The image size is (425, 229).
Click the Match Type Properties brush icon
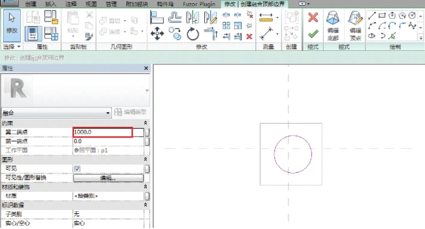[89, 37]
